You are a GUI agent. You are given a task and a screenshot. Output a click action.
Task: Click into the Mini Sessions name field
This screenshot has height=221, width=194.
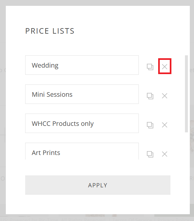click(82, 94)
